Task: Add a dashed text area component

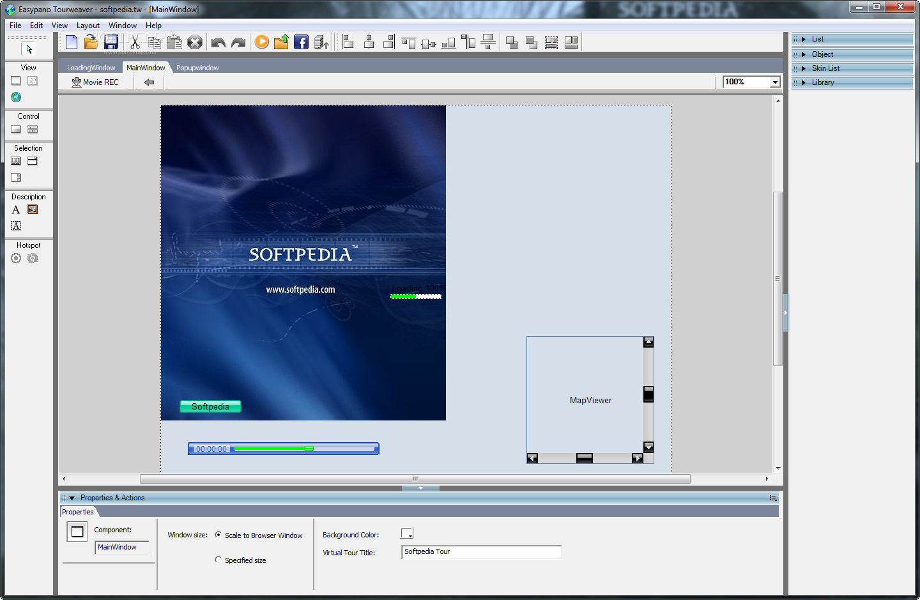Action: [x=16, y=226]
